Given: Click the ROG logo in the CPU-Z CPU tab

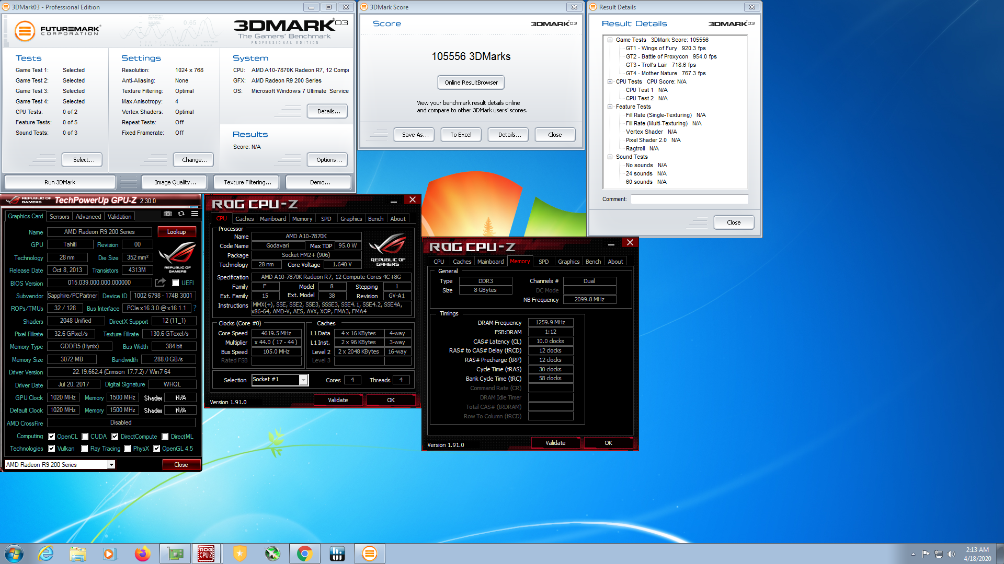Looking at the screenshot, I should click(x=387, y=251).
